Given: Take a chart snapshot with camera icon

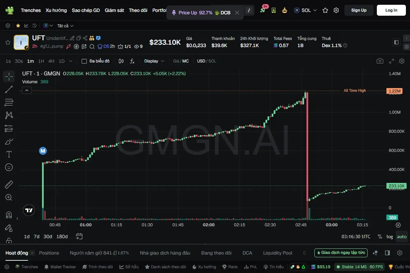Looking at the screenshot, I should [x=380, y=61].
